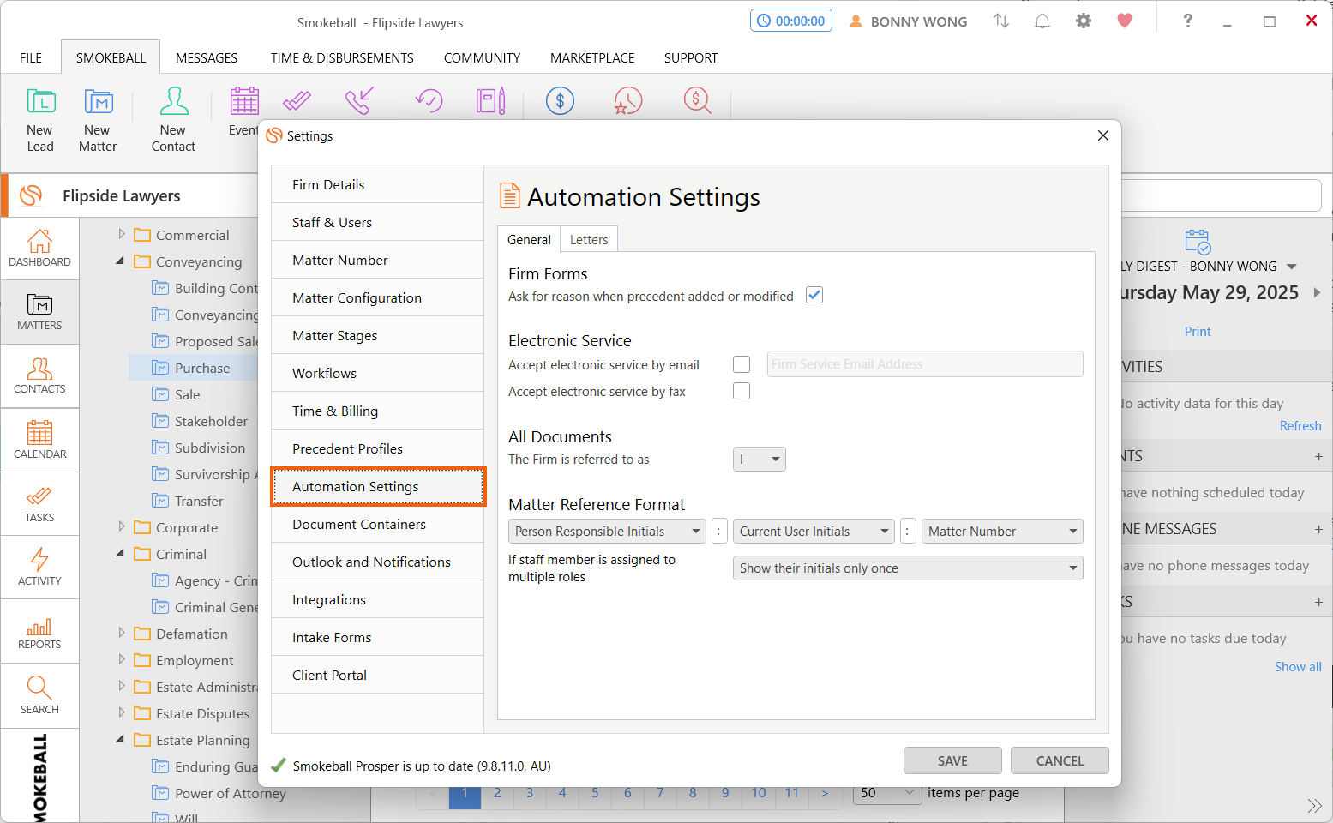Image resolution: width=1333 pixels, height=823 pixels.
Task: Click the Refresh link
Action: pyautogui.click(x=1300, y=425)
